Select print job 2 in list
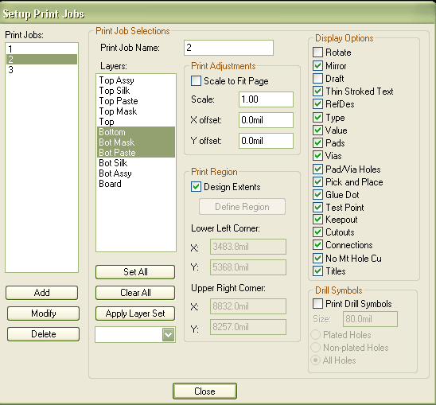 (41, 59)
